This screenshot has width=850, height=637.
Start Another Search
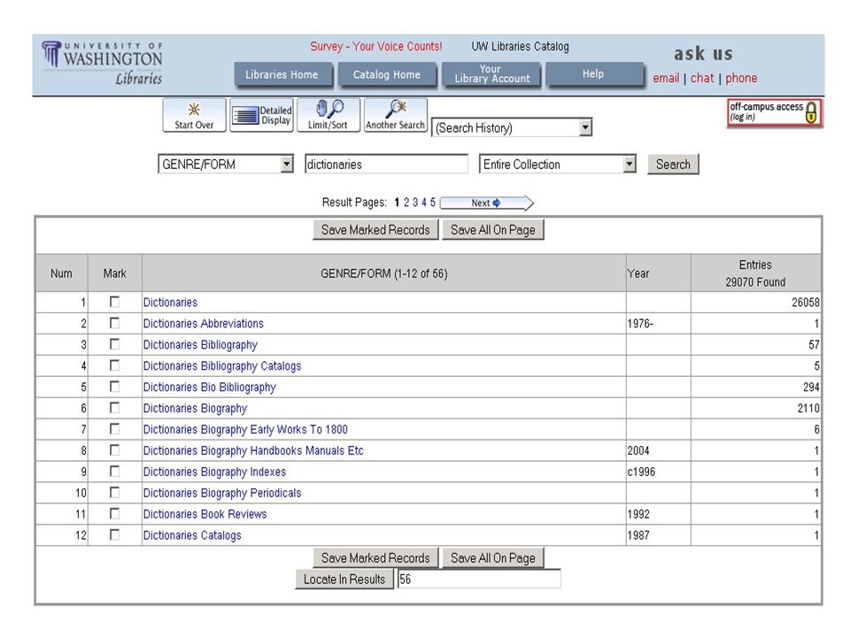[x=396, y=115]
